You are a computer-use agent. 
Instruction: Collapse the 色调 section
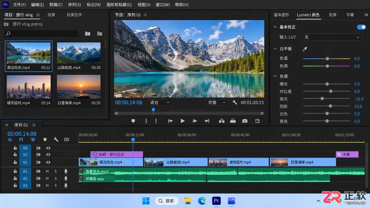[275, 76]
